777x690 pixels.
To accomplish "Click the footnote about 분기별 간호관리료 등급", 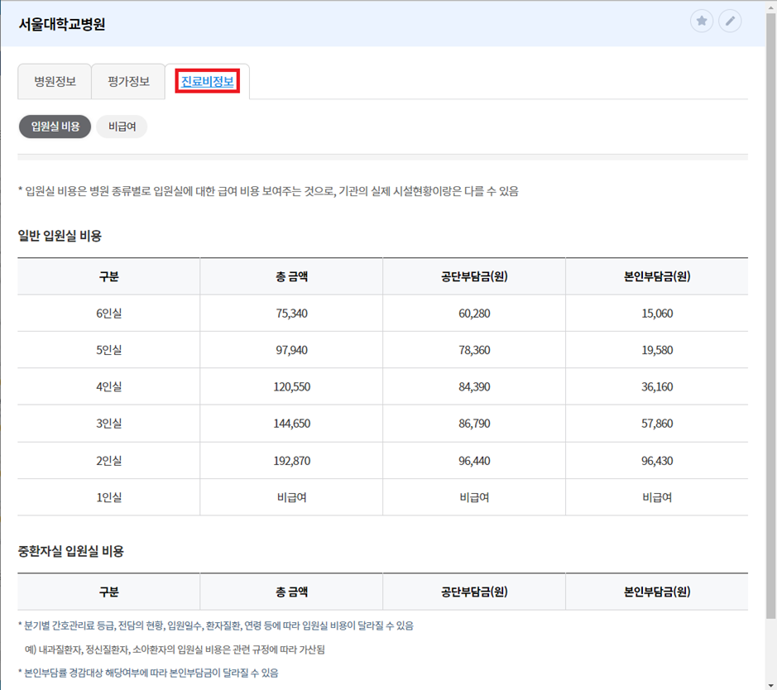I will (216, 625).
